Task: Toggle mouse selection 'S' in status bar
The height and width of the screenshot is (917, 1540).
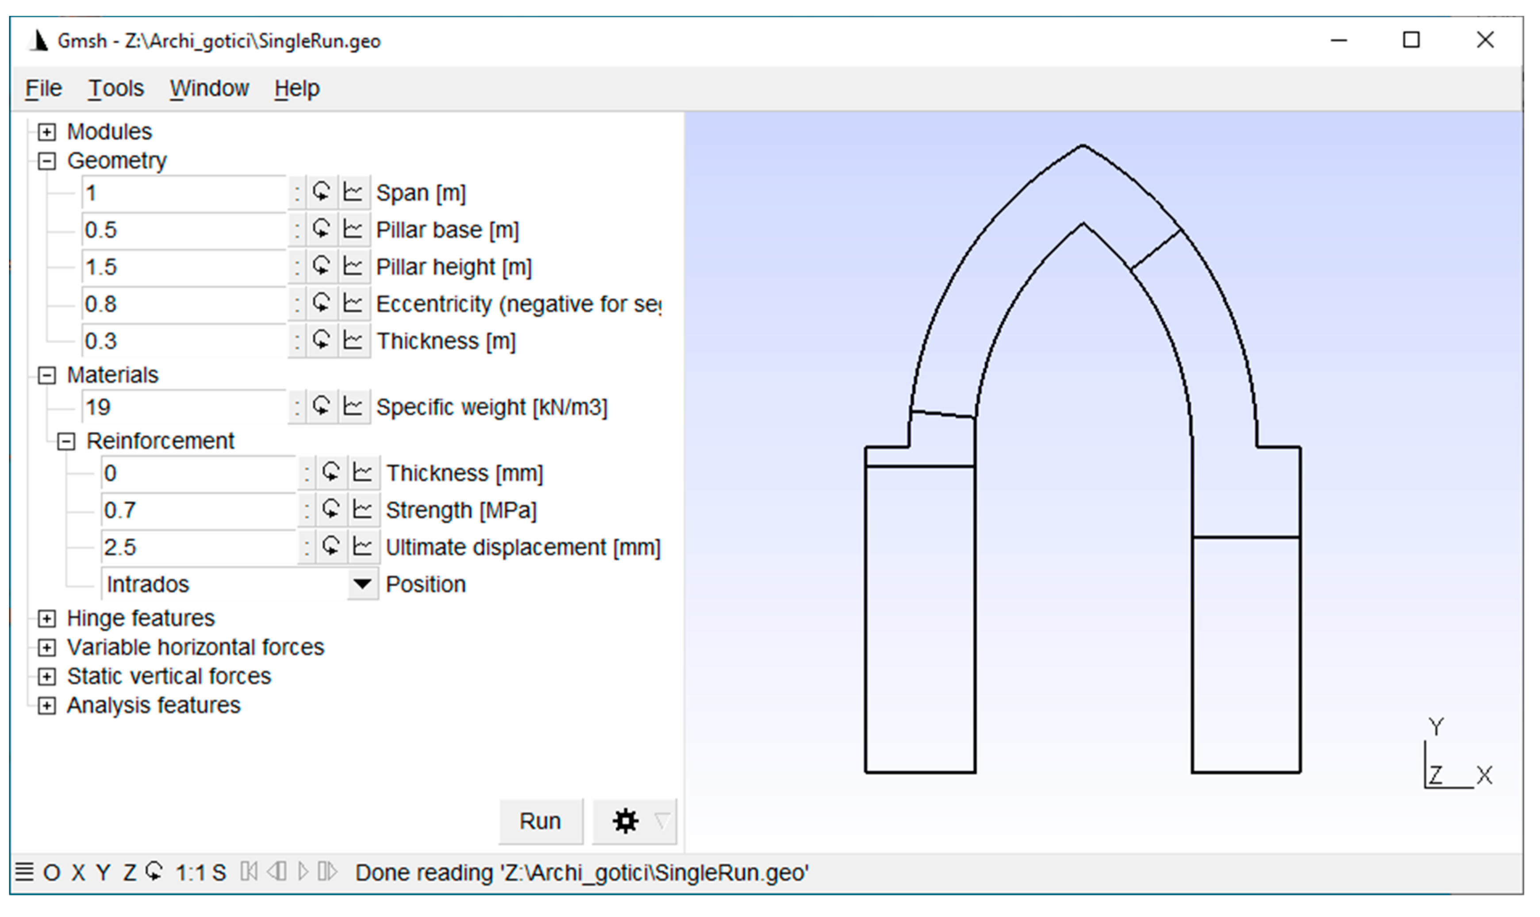Action: (x=219, y=872)
